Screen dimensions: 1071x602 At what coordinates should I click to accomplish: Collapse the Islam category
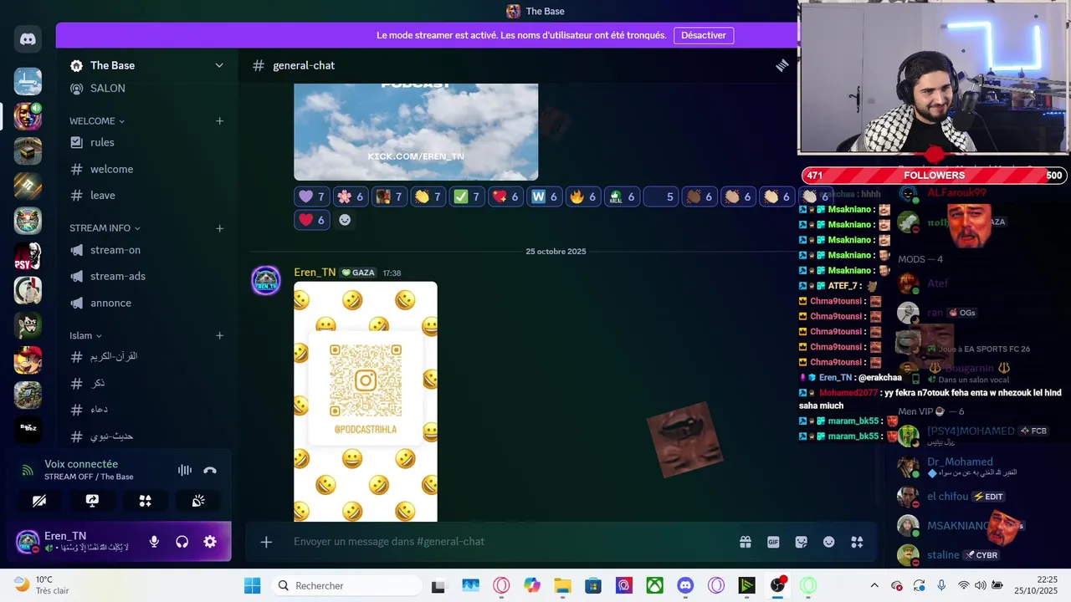(85, 336)
